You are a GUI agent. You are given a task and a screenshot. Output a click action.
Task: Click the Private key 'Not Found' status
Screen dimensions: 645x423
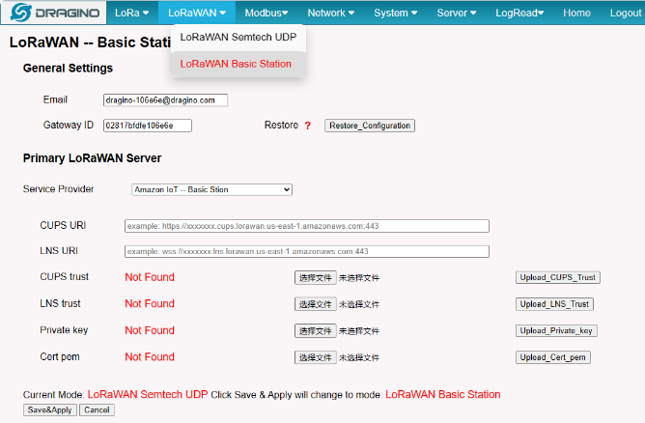[150, 330]
